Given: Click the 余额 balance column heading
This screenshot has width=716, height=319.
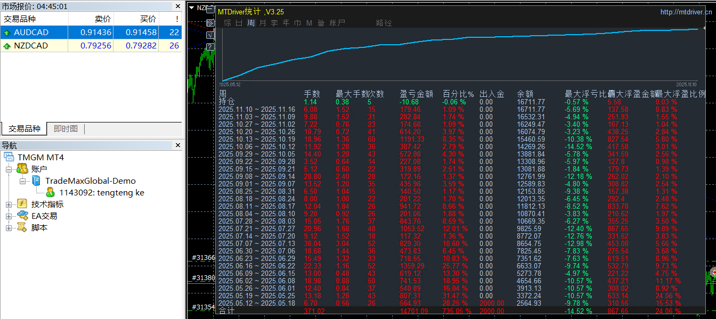Looking at the screenshot, I should (525, 94).
